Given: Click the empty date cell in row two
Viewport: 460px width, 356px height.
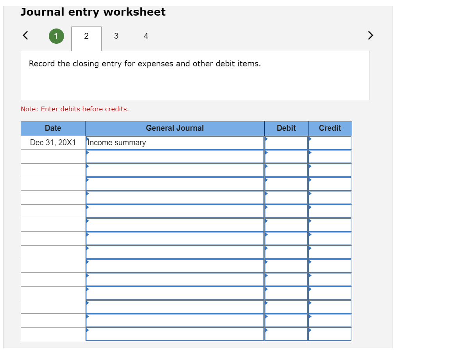Looking at the screenshot, I should pos(53,156).
